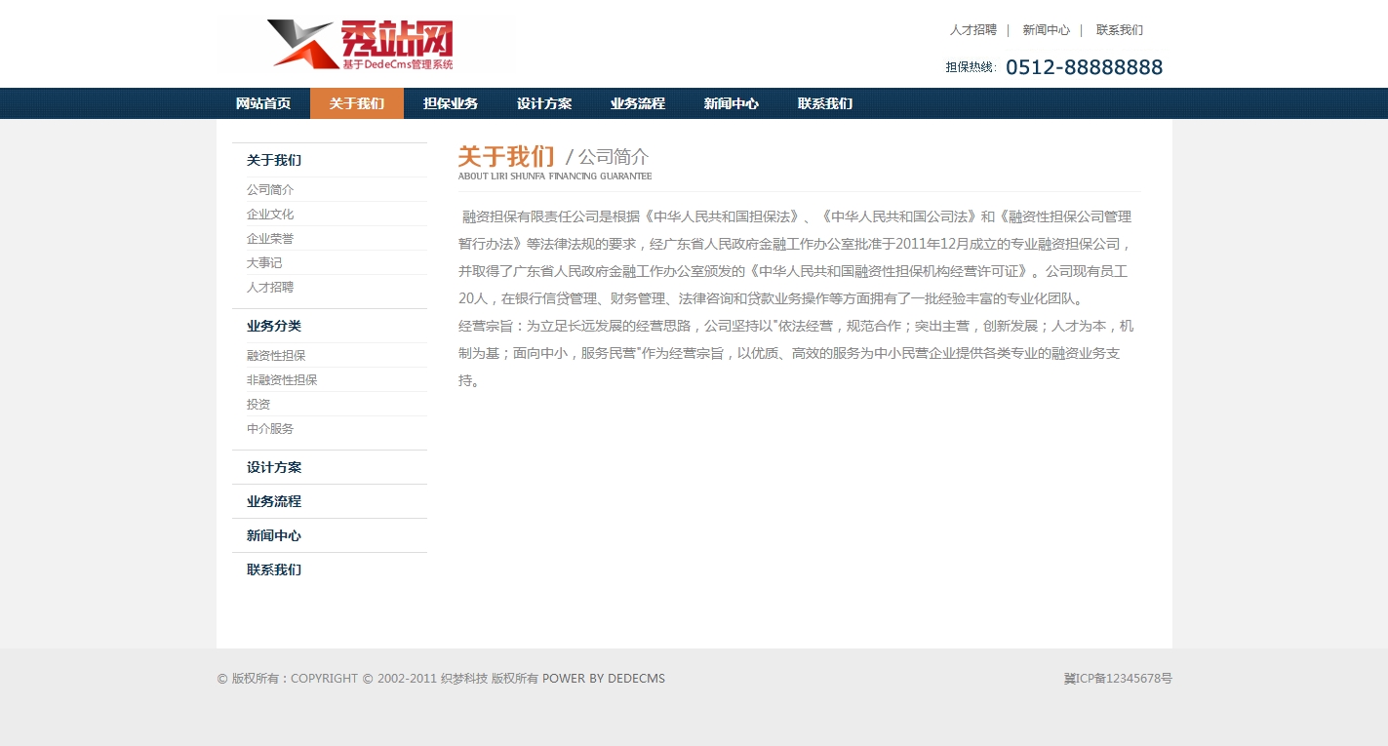This screenshot has height=746, width=1388.
Task: Open 联系我们 link in top-right header
Action: (1119, 30)
